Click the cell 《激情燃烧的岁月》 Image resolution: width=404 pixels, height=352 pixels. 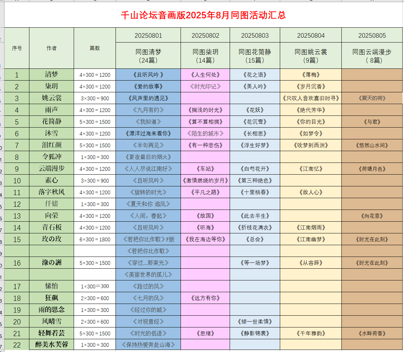[205, 180]
